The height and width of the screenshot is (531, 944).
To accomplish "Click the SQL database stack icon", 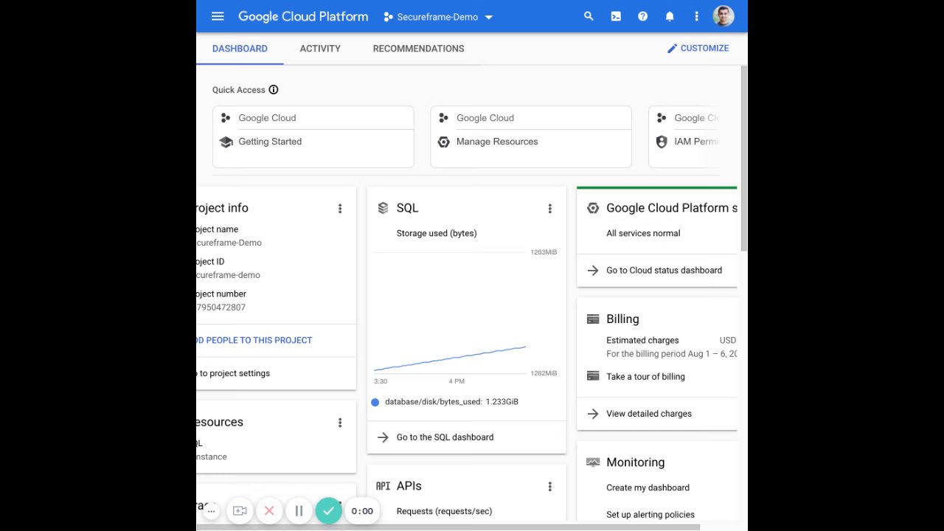I will pyautogui.click(x=383, y=208).
